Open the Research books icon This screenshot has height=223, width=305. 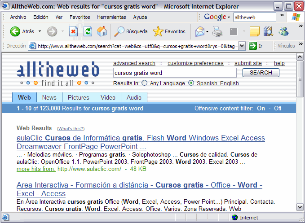pos(269,31)
